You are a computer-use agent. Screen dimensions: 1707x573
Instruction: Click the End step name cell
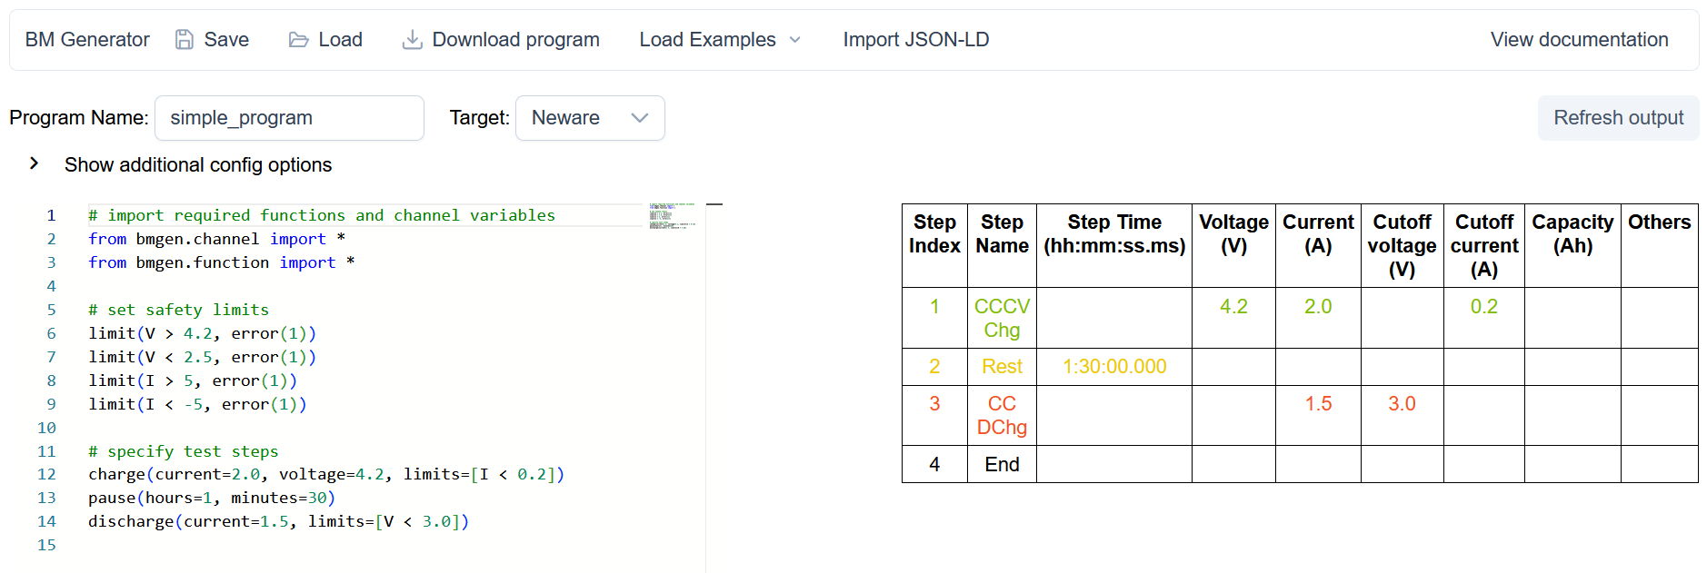point(1002,464)
